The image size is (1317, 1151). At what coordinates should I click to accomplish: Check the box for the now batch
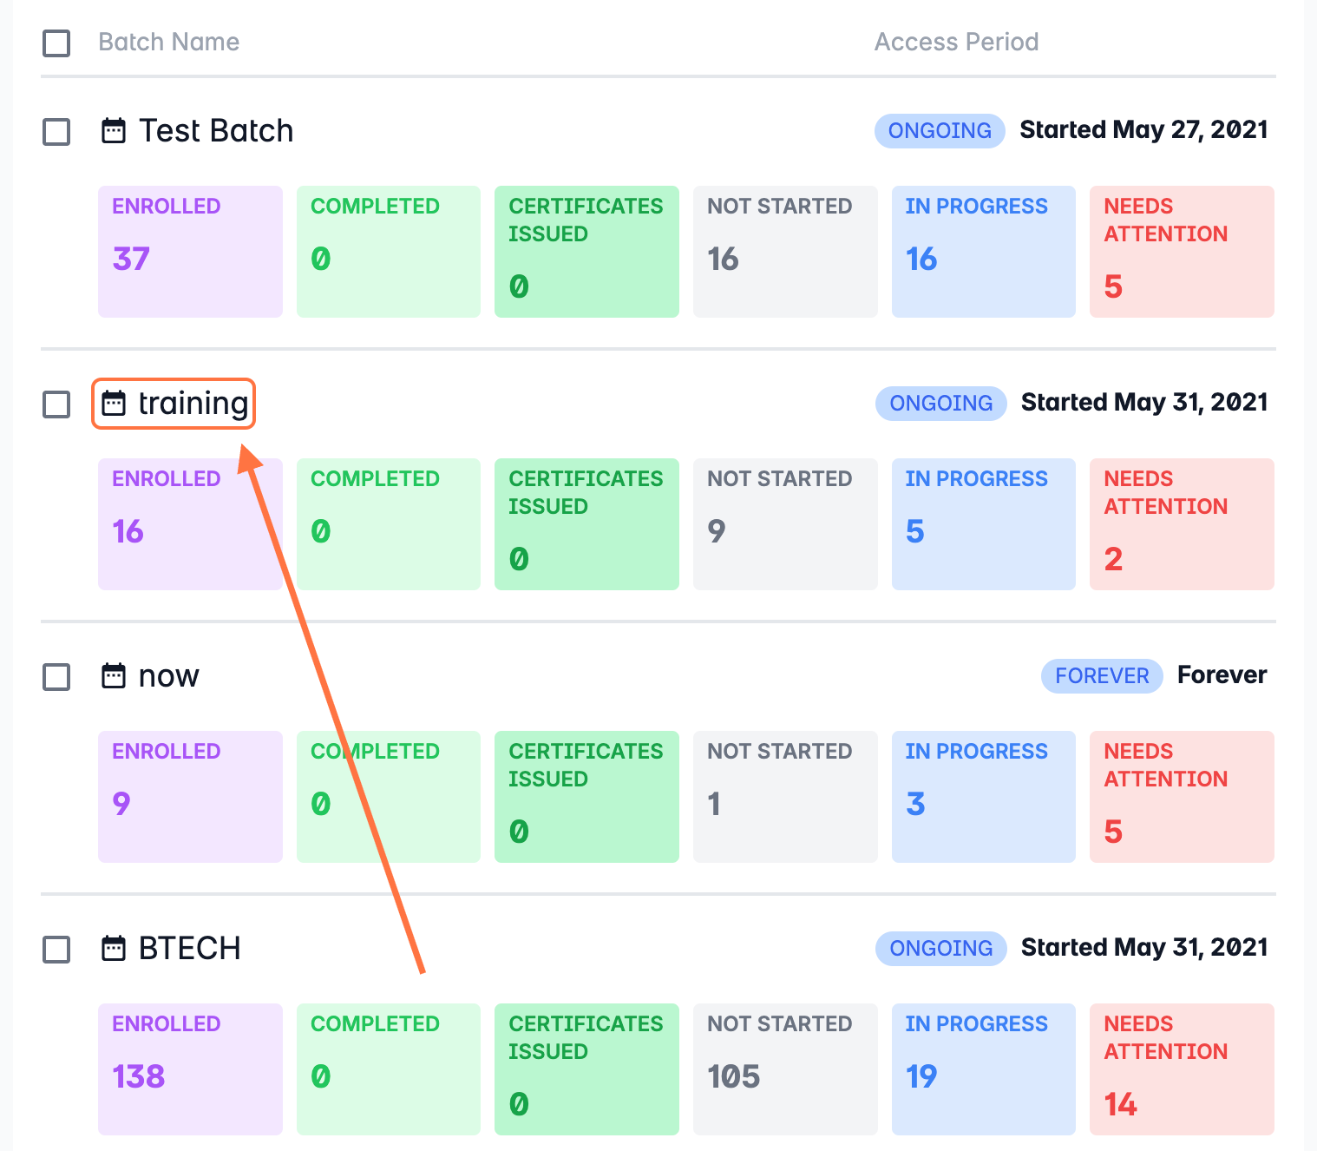(57, 677)
